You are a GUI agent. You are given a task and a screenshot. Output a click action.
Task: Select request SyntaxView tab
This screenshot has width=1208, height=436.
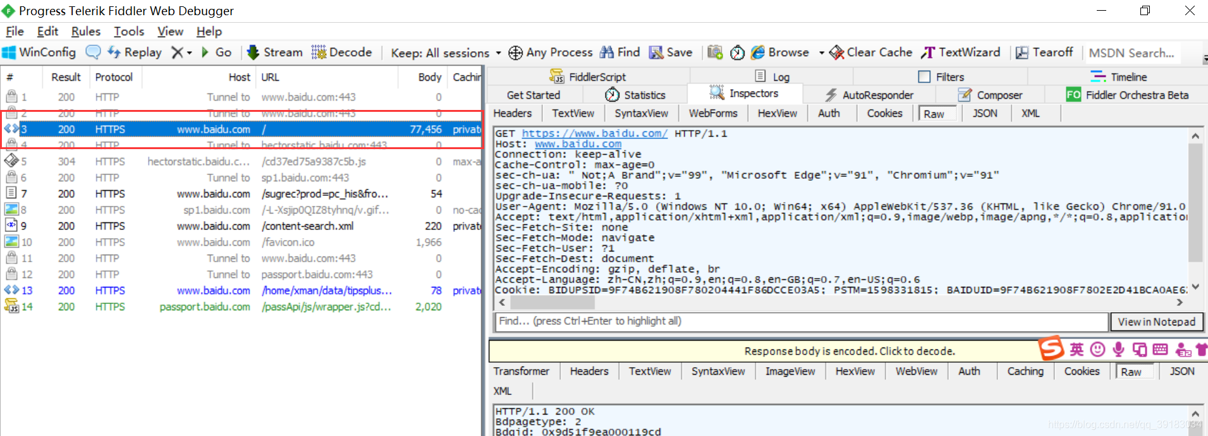pyautogui.click(x=641, y=113)
